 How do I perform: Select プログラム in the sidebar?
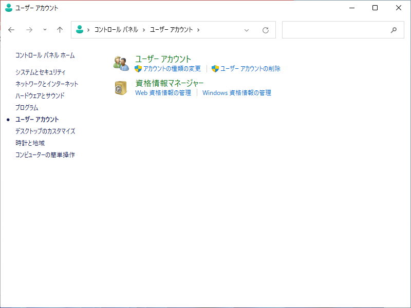27,107
